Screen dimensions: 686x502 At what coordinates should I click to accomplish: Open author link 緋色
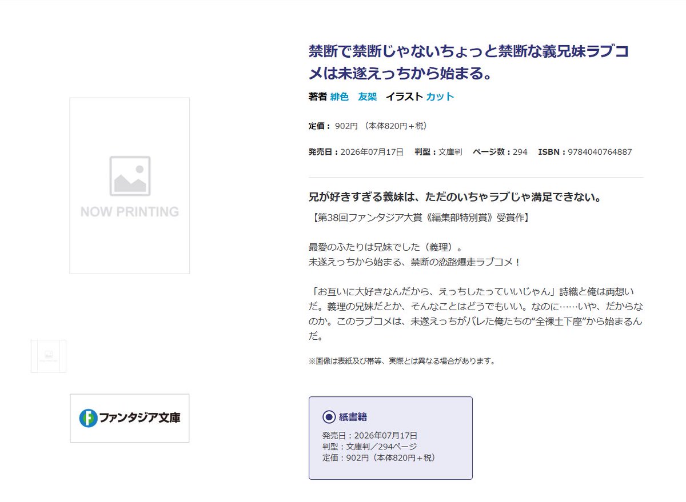pyautogui.click(x=340, y=97)
